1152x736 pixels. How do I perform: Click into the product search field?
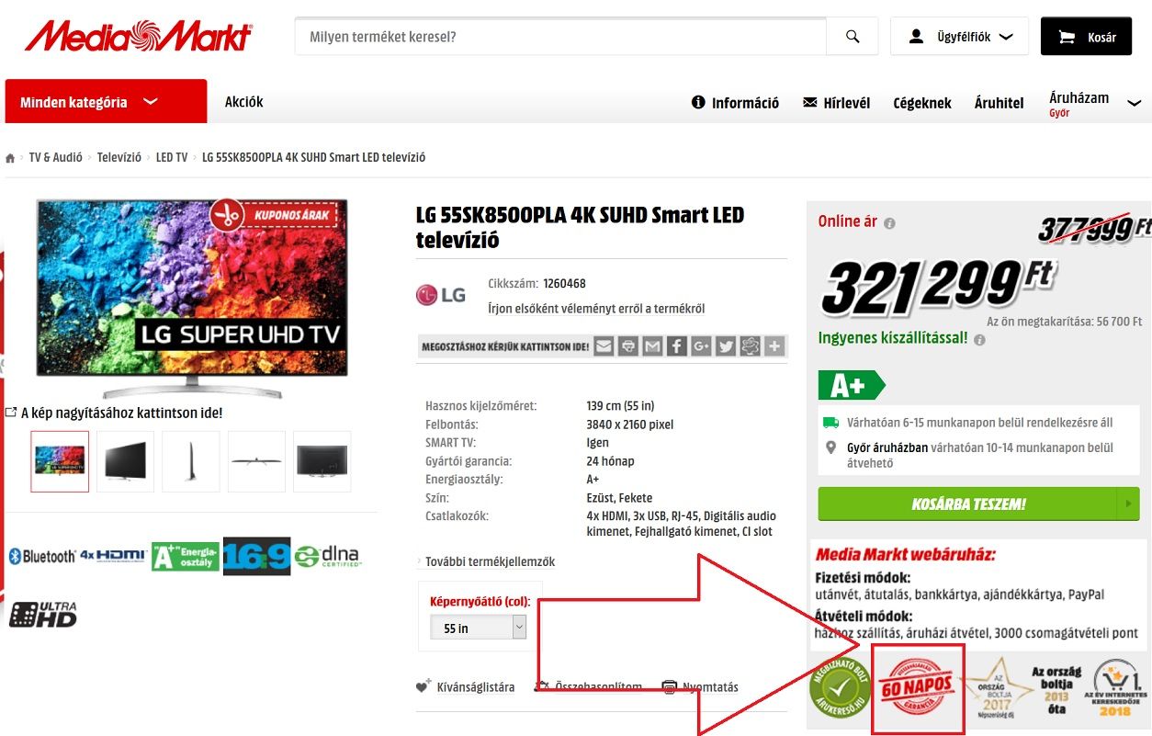pyautogui.click(x=560, y=37)
